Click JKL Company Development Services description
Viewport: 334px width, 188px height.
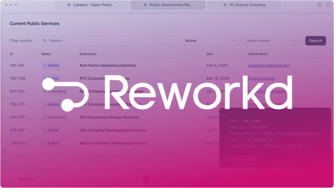click(x=112, y=130)
